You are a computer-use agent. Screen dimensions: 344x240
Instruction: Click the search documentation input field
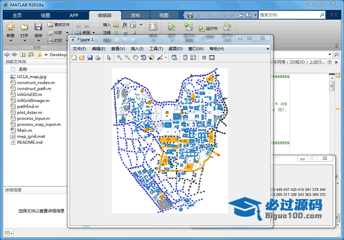[289, 15]
